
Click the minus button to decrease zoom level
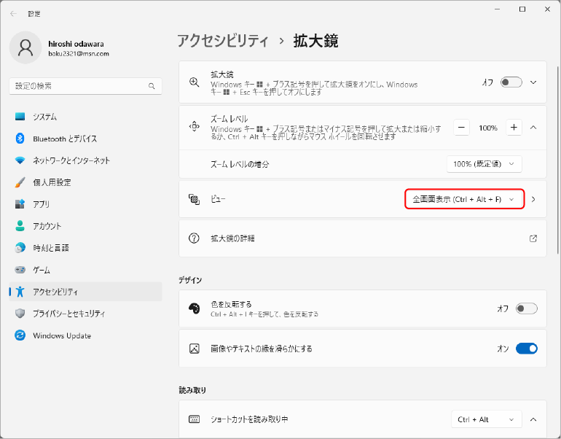tap(462, 128)
